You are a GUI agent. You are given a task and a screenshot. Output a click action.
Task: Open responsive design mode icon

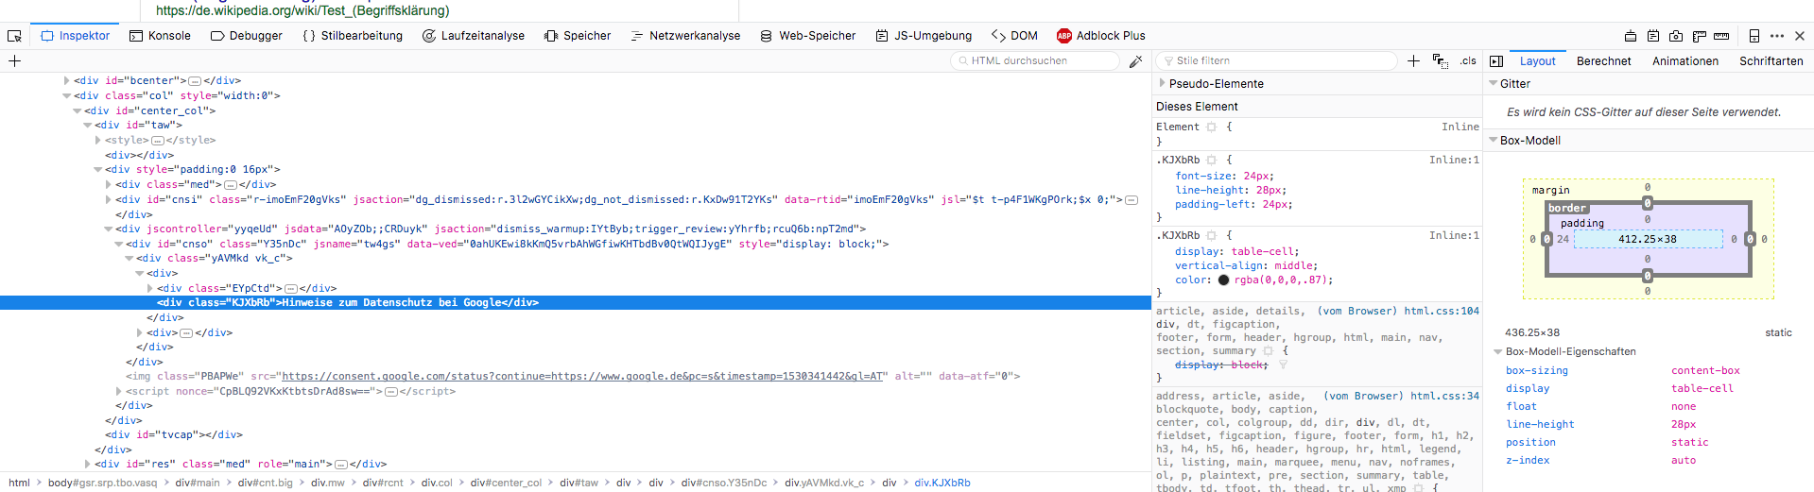(1754, 36)
